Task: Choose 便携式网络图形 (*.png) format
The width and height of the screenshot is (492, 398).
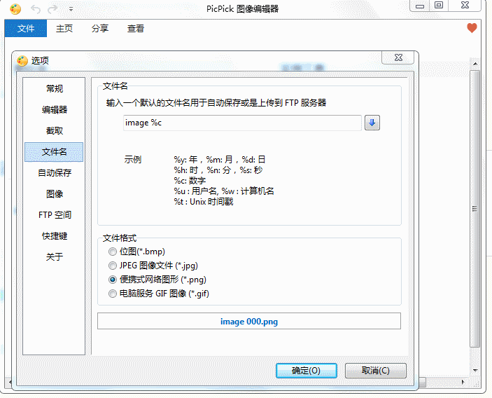Action: pos(157,280)
